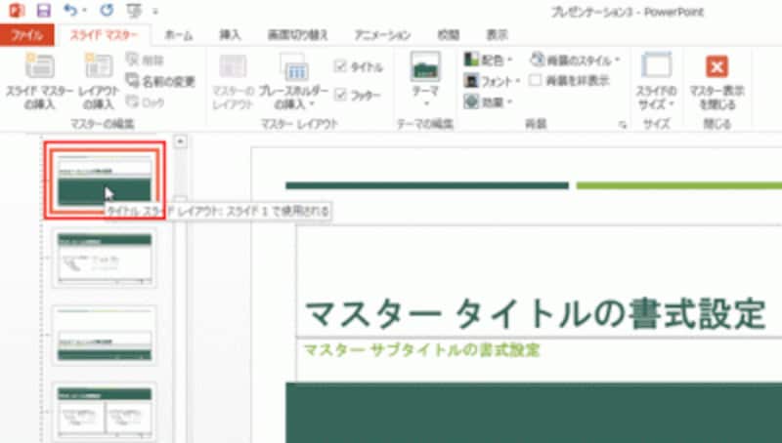Click the ロック (preserve) button

[145, 102]
